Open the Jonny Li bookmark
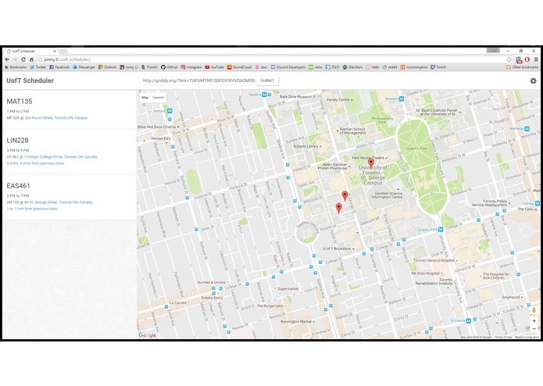 [x=128, y=67]
